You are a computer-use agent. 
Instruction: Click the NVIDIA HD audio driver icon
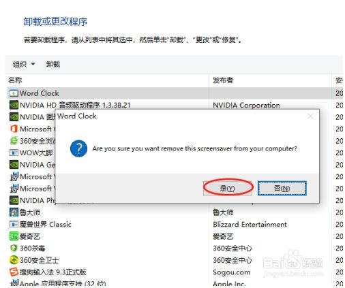tap(14, 105)
